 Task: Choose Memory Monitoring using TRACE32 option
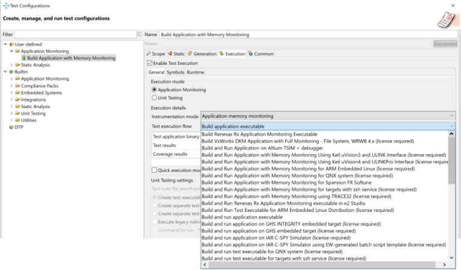(297, 196)
